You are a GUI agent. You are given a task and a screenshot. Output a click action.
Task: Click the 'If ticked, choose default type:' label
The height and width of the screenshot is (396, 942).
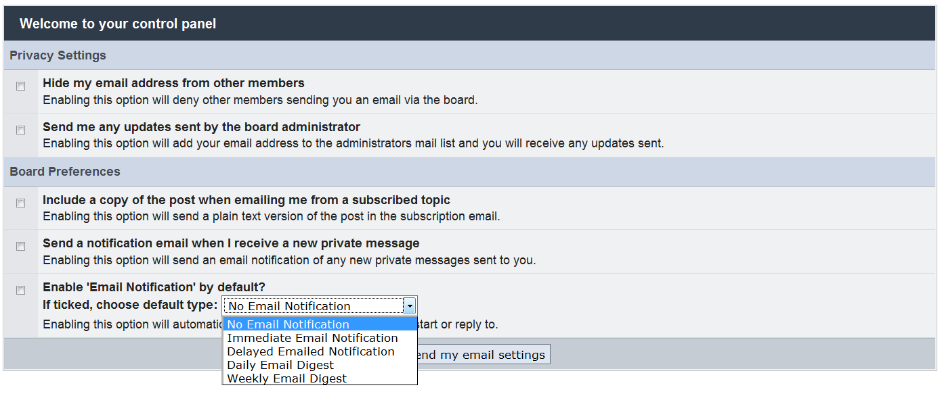click(130, 305)
